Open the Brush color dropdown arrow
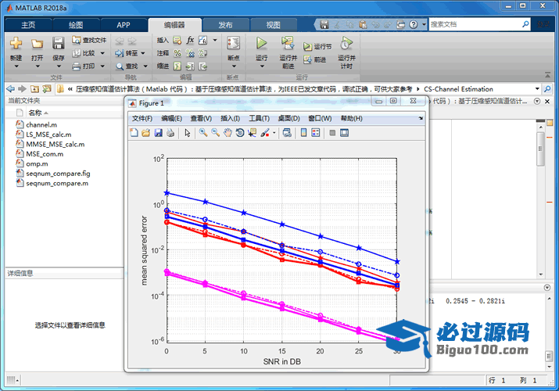The image size is (559, 391). click(x=274, y=133)
